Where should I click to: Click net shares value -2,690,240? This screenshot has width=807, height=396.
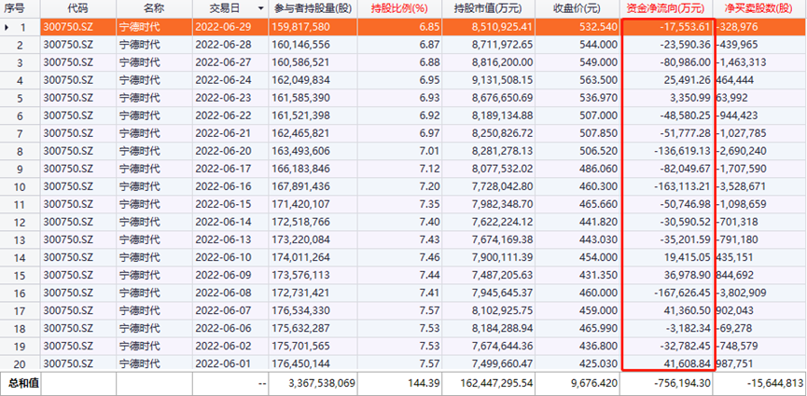(x=741, y=151)
